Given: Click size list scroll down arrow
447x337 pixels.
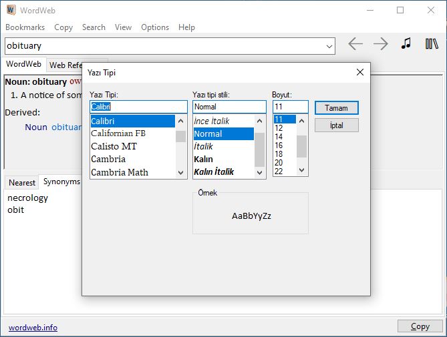Looking at the screenshot, I should coord(301,170).
